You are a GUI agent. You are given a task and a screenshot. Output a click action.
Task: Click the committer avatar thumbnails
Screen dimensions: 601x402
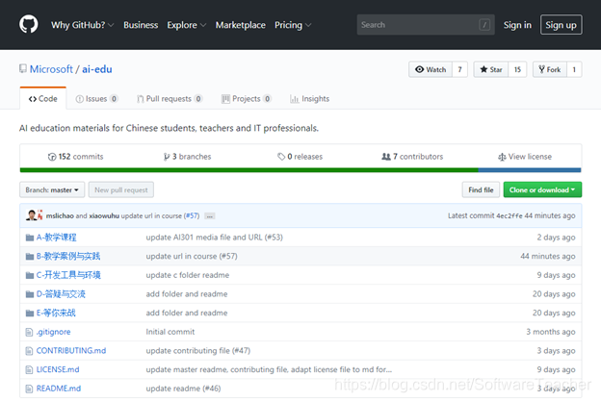pos(34,215)
